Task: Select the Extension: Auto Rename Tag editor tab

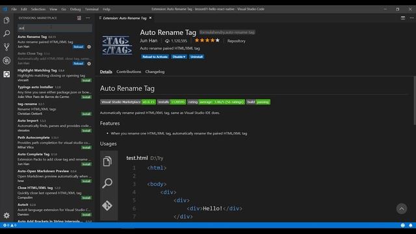Action: (125, 18)
